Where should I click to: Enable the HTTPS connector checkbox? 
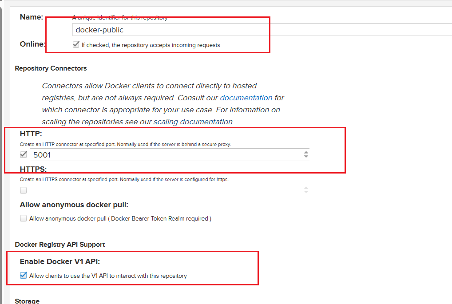(24, 190)
